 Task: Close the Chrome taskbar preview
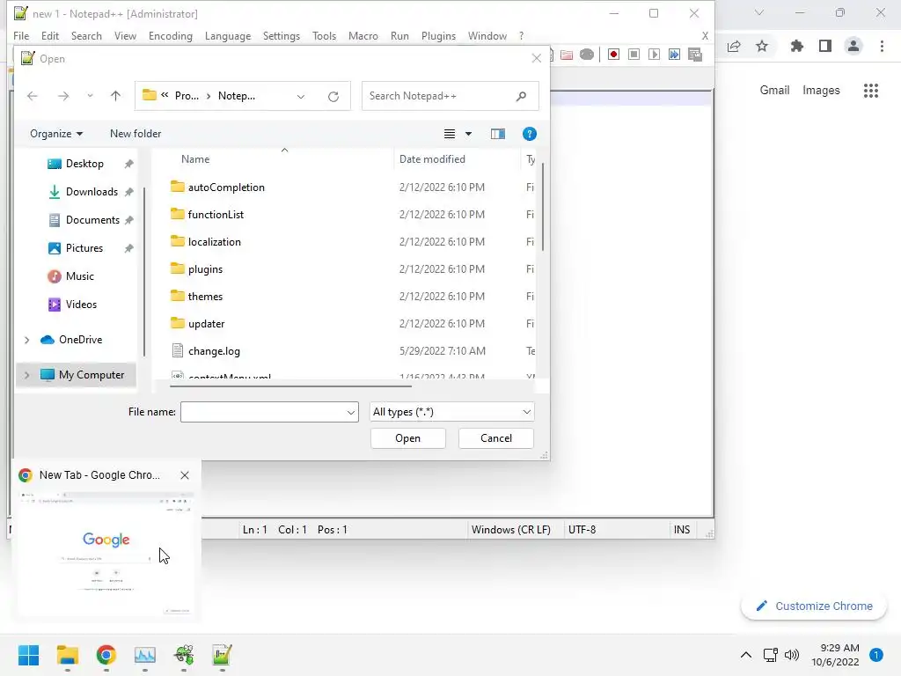click(x=185, y=475)
